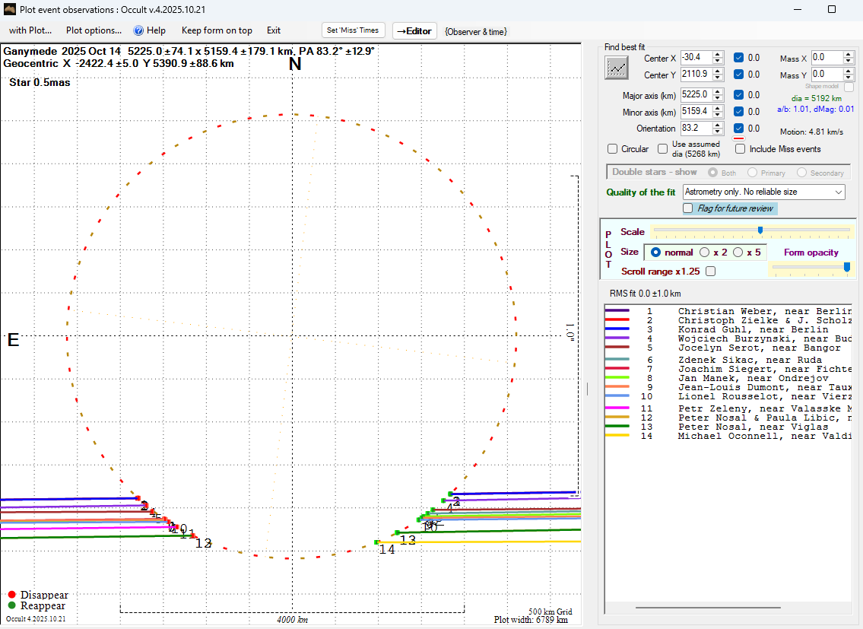Viewport: 863px width, 629px height.
Task: Increment Center X spinner up arrow
Action: tap(717, 55)
